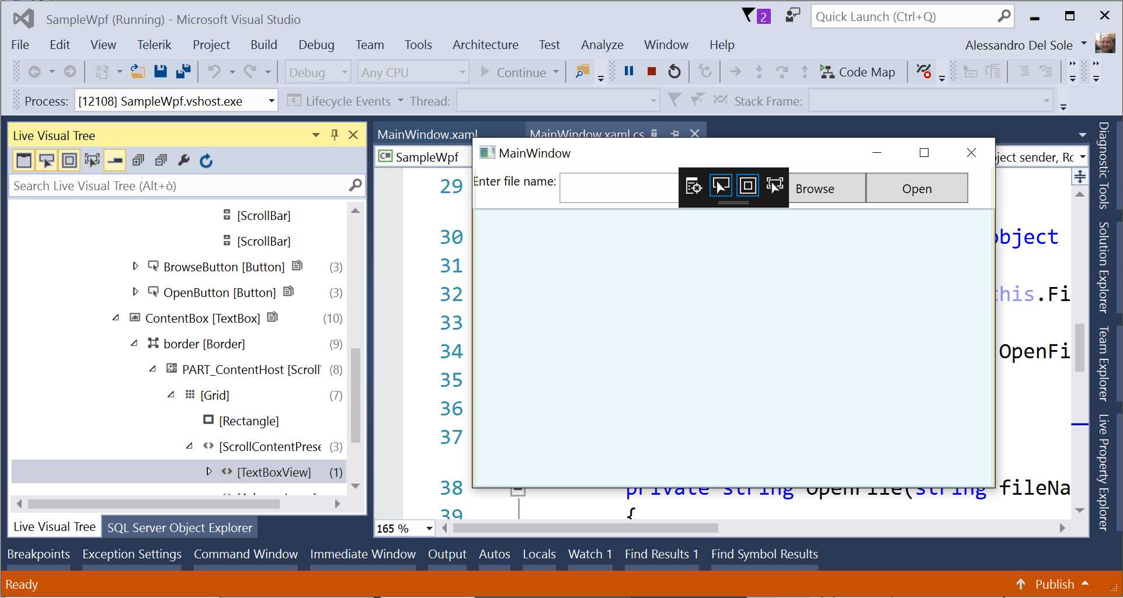The height and width of the screenshot is (598, 1123).
Task: Stop debugging with the red square icon
Action: [652, 71]
